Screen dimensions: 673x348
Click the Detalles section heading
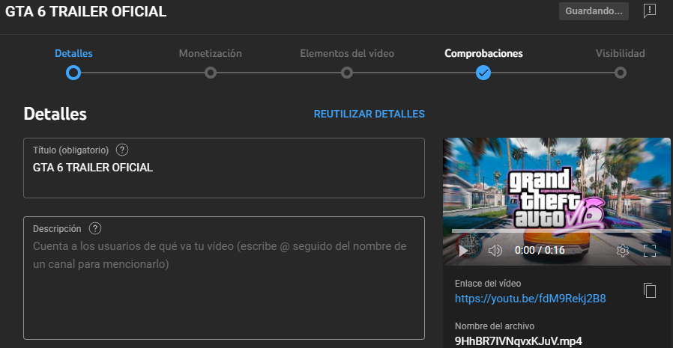coord(55,114)
